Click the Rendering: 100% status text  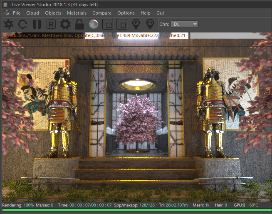point(18,205)
